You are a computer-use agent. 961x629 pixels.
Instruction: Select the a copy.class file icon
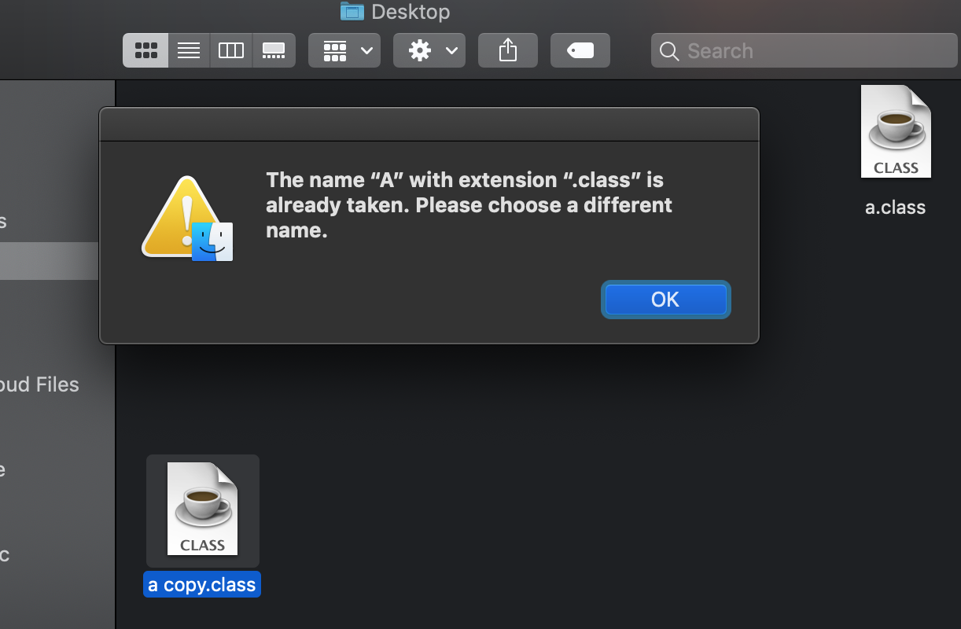pyautogui.click(x=202, y=509)
